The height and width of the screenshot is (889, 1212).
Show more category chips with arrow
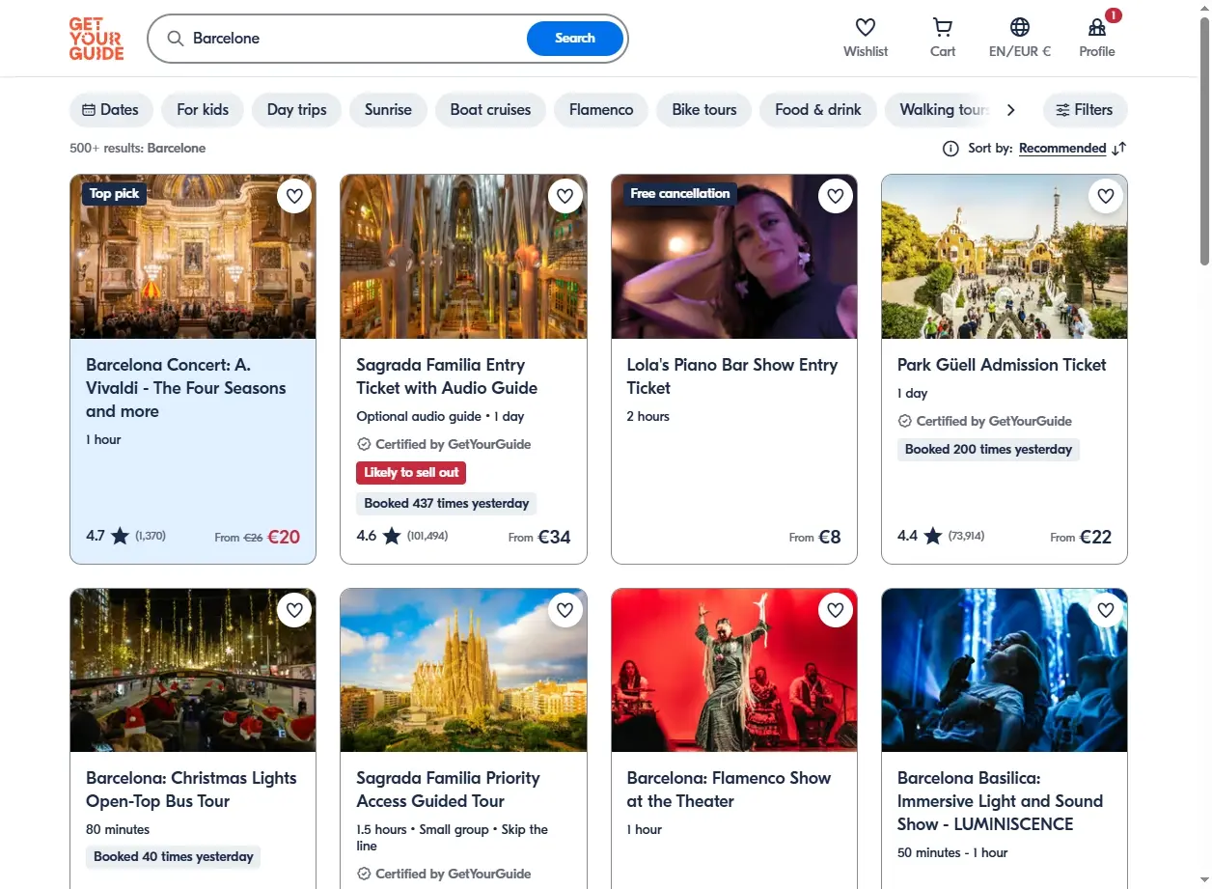[1010, 110]
